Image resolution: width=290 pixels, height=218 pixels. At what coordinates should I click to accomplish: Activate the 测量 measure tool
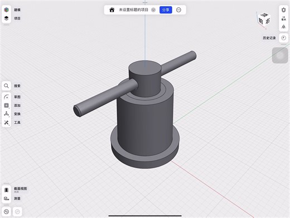(x=6, y=198)
